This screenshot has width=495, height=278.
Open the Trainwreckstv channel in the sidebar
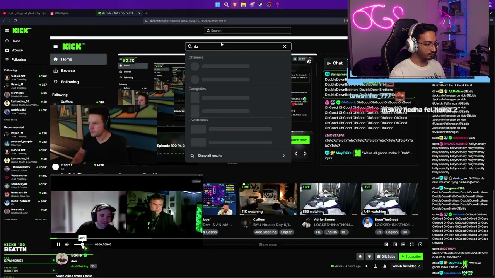click(25, 168)
